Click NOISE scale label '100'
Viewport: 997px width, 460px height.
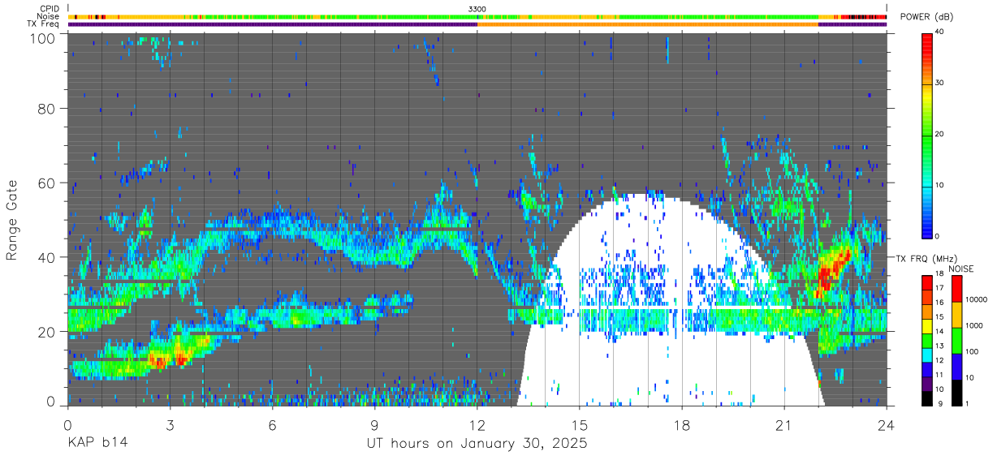(x=972, y=351)
